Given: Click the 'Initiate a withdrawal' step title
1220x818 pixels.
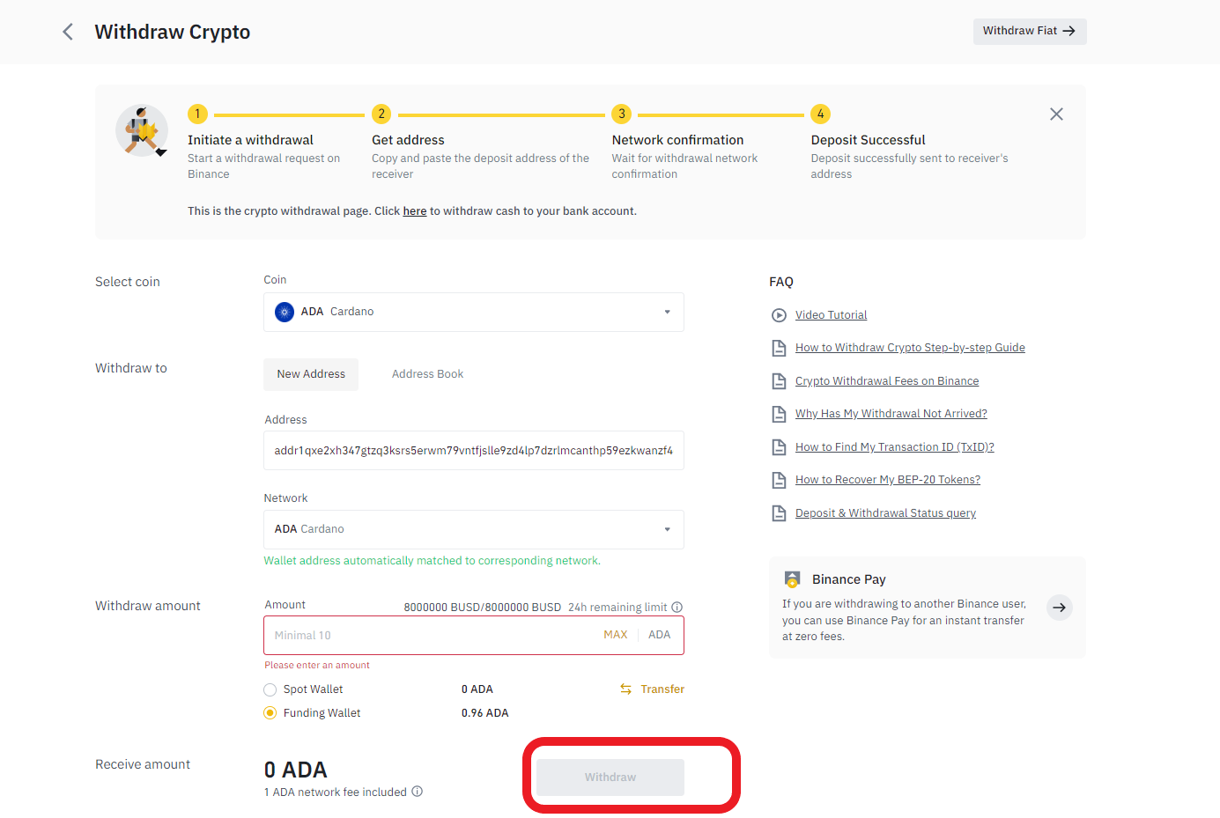Looking at the screenshot, I should tap(250, 140).
